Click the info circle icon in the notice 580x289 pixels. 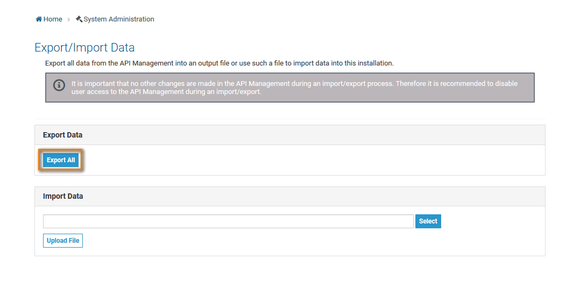click(59, 85)
